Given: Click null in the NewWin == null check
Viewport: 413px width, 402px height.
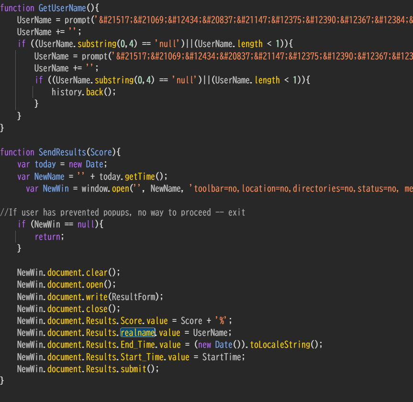Looking at the screenshot, I should 86,224.
